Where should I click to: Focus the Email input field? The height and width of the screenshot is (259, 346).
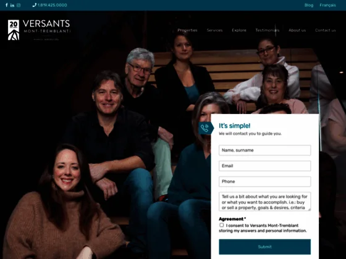pos(265,166)
